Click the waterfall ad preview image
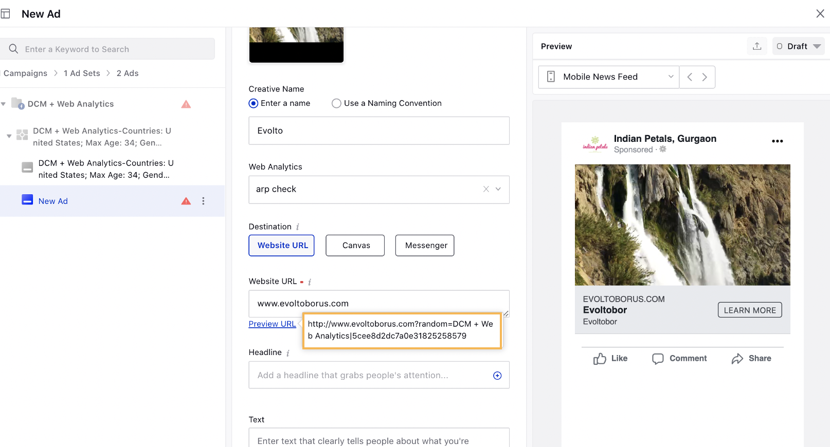The image size is (830, 447). (682, 225)
